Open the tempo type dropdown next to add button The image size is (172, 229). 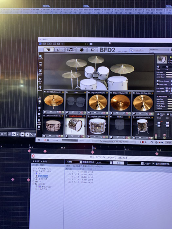click(x=104, y=163)
